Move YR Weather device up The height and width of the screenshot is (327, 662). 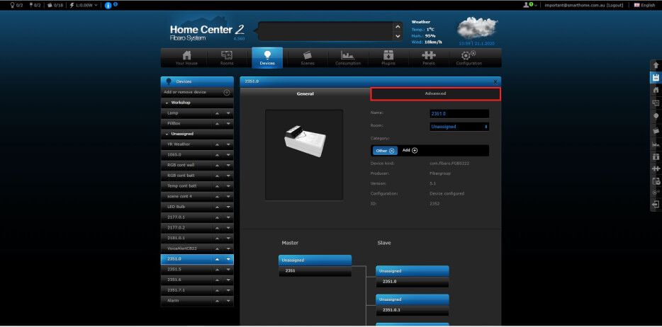coord(218,144)
